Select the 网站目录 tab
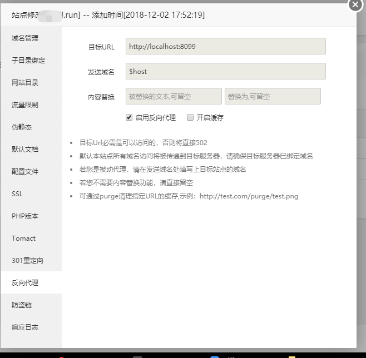The height and width of the screenshot is (358, 366). click(x=26, y=83)
